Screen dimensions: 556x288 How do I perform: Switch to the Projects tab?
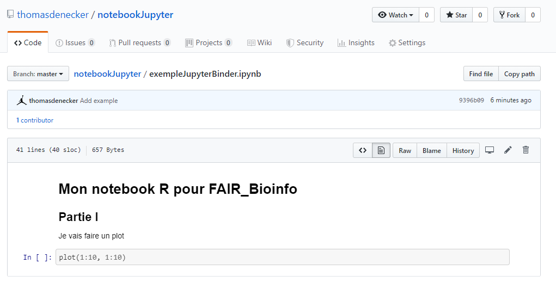(209, 42)
